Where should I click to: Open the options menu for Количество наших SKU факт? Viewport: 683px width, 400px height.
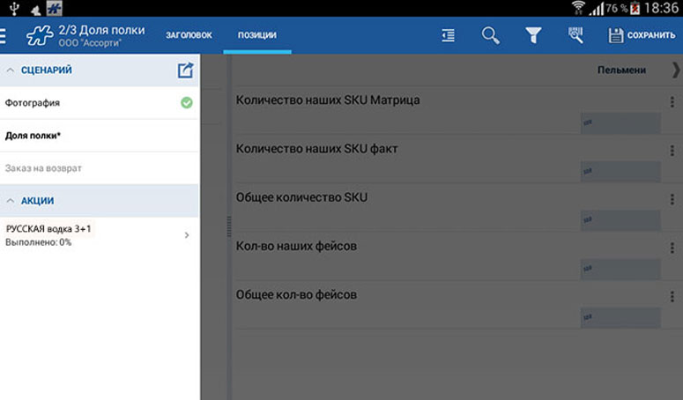tap(672, 151)
